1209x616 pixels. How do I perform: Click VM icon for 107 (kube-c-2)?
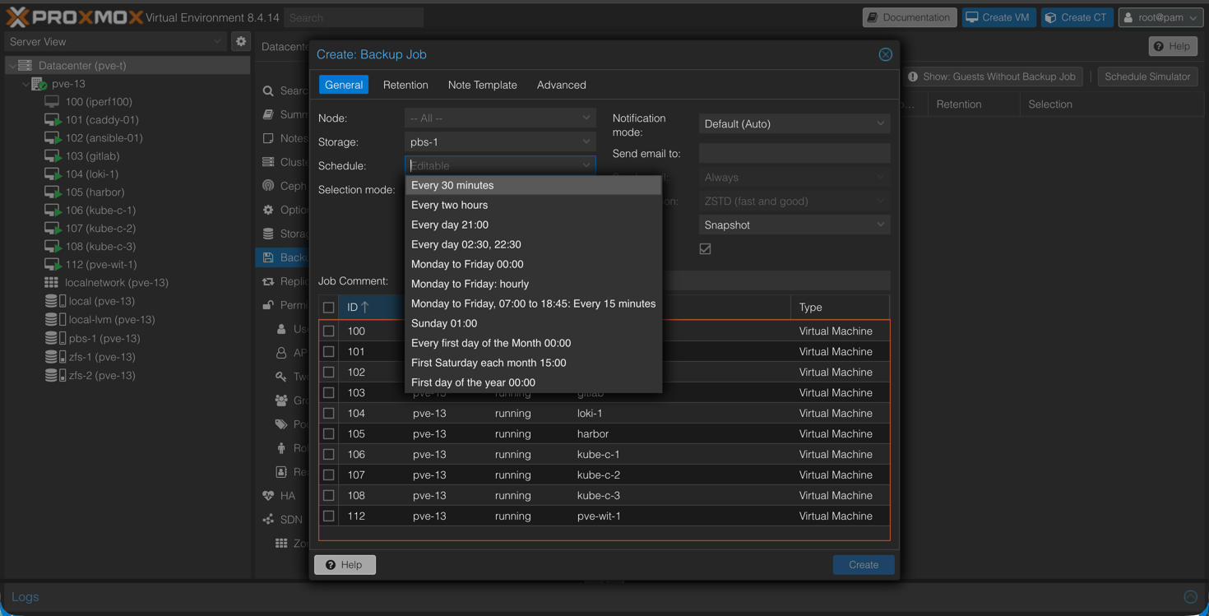[x=53, y=229]
